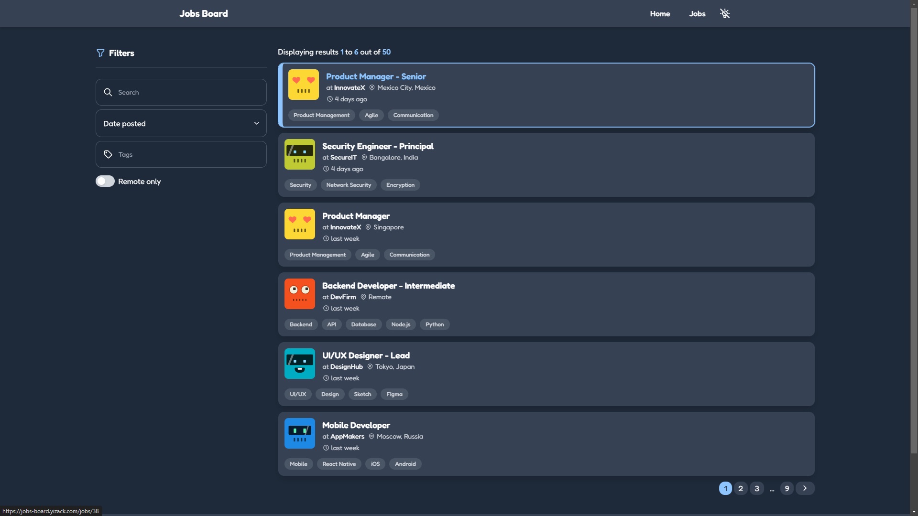This screenshot has height=516, width=918.
Task: Click the location pin next to Bangalore, India
Action: click(x=364, y=158)
